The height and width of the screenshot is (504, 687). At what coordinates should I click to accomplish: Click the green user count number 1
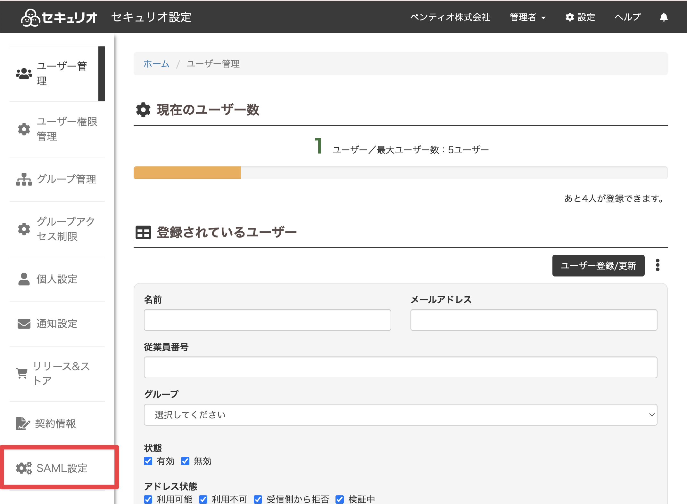click(319, 146)
